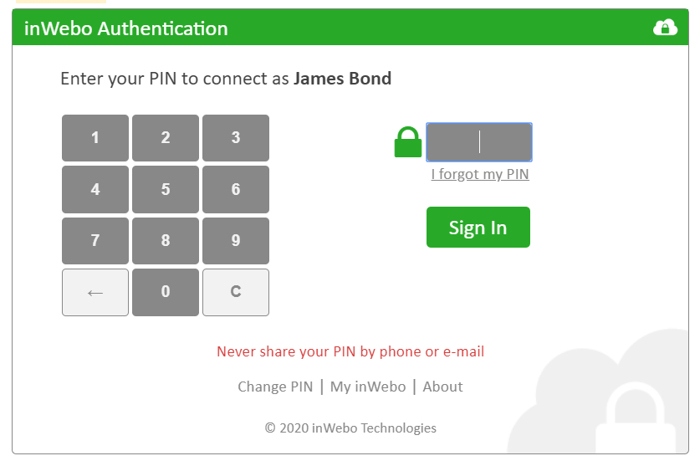Open the 'I forgot my PIN' link
Viewport: 700px width, 461px height.
pos(480,174)
